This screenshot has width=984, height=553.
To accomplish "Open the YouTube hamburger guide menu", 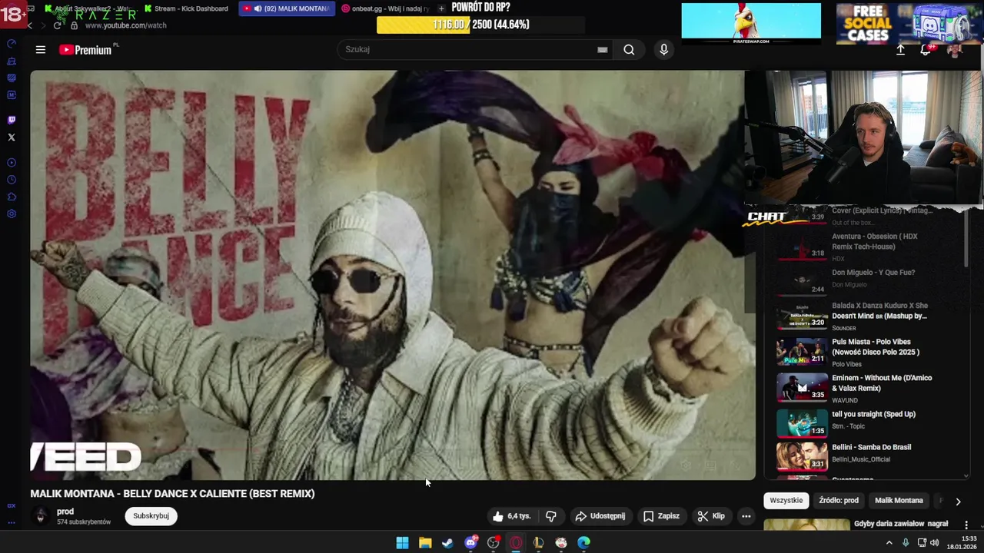I will click(x=40, y=50).
